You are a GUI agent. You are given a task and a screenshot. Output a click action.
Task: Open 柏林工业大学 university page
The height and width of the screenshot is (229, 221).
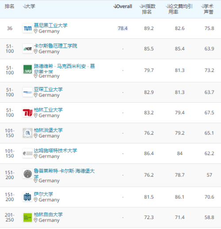coord(48,110)
